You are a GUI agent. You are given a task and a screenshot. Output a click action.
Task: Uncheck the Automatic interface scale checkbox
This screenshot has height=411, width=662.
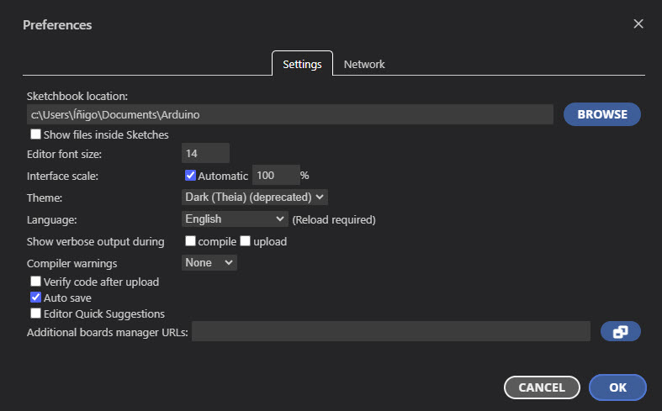[190, 176]
